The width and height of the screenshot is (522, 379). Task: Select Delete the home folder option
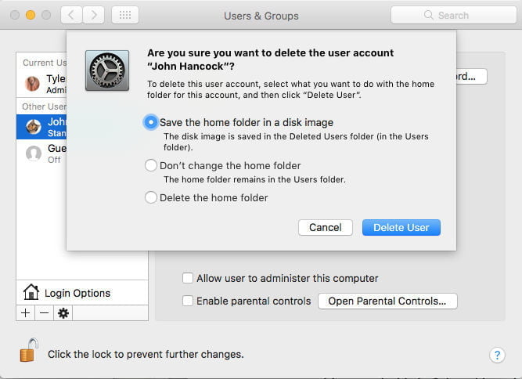tap(151, 197)
